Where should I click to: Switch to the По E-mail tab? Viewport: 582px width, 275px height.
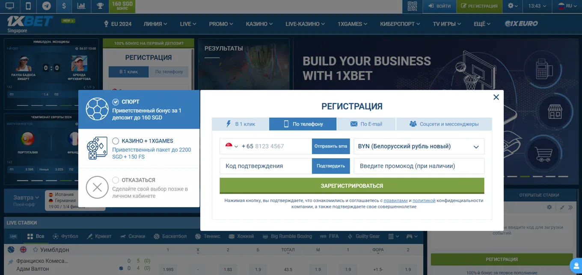tap(366, 124)
